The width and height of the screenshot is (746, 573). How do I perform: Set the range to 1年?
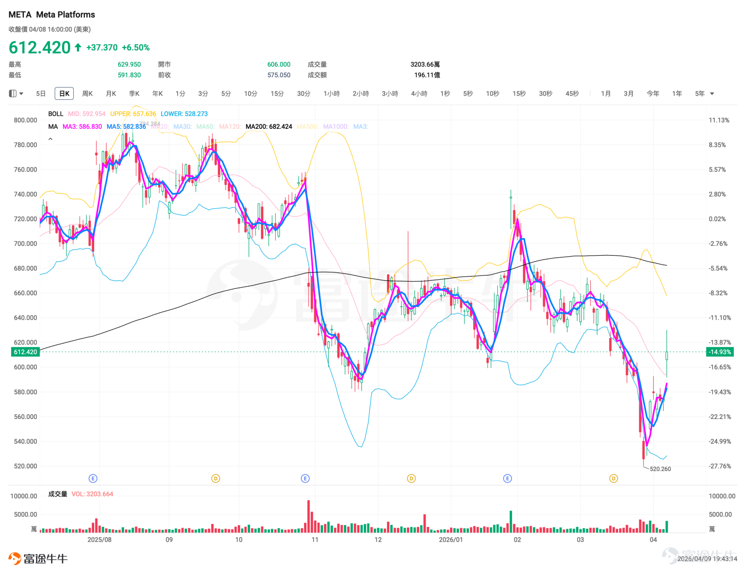point(677,94)
